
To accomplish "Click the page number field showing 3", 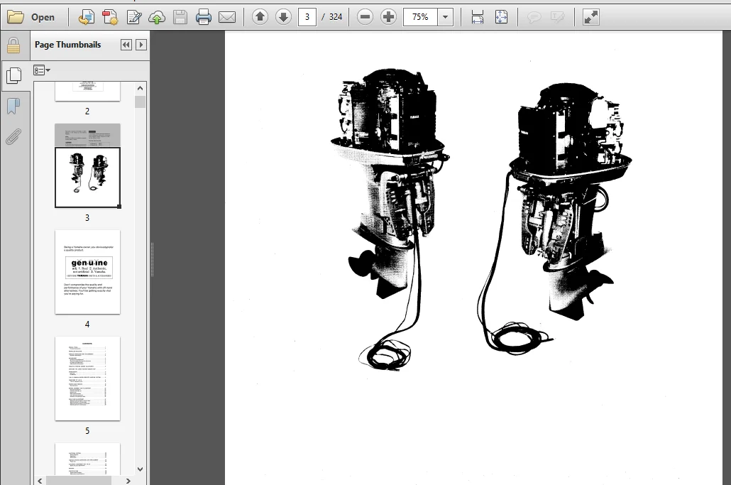I will pyautogui.click(x=307, y=17).
